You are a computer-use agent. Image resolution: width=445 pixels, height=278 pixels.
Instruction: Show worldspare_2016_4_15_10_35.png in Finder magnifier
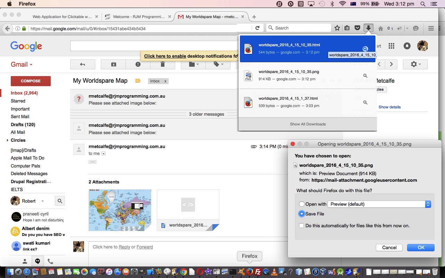pos(365,75)
